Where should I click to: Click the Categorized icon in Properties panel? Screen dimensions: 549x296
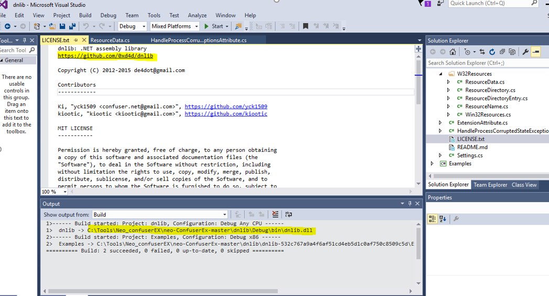coord(433,219)
